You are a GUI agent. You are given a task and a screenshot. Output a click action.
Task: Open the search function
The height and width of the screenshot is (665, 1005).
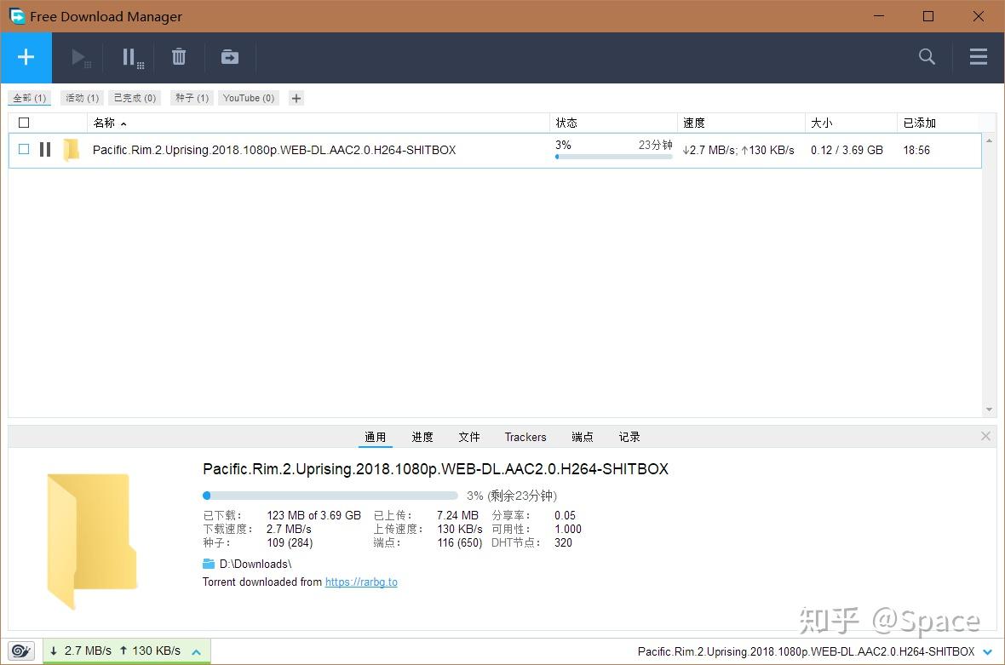coord(927,57)
